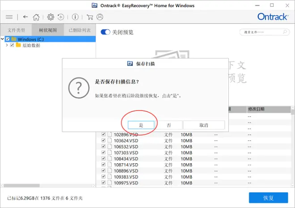Collapse the Windows (C:) tree node
Screen dimensions: 295x208
pyautogui.click(x=2, y=39)
